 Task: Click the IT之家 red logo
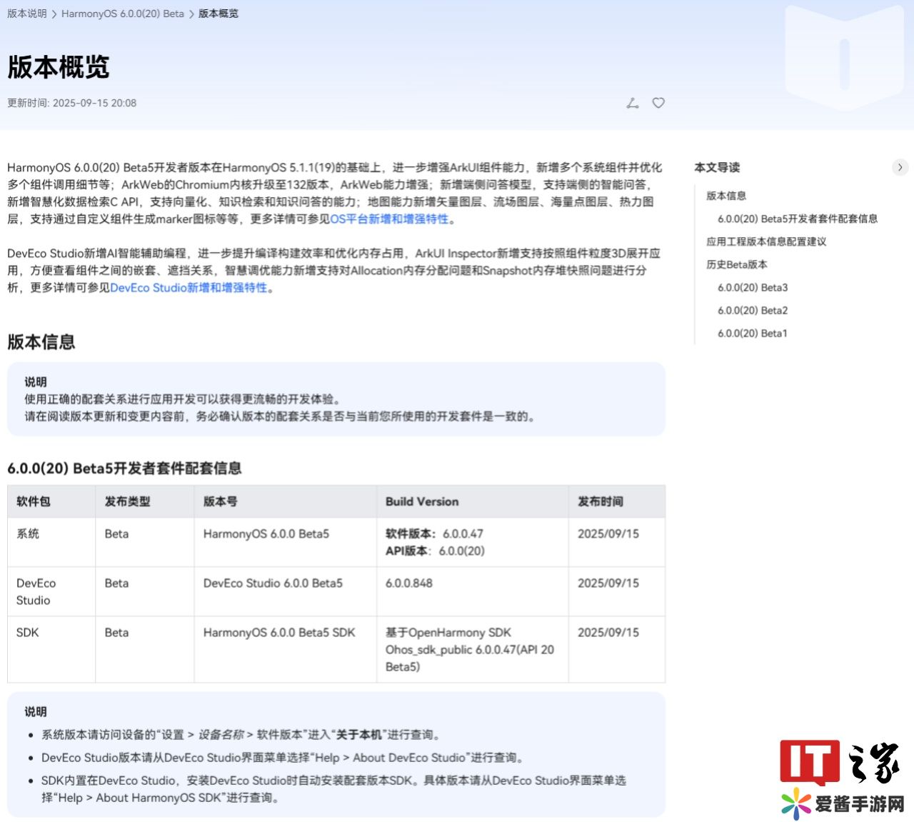(810, 762)
